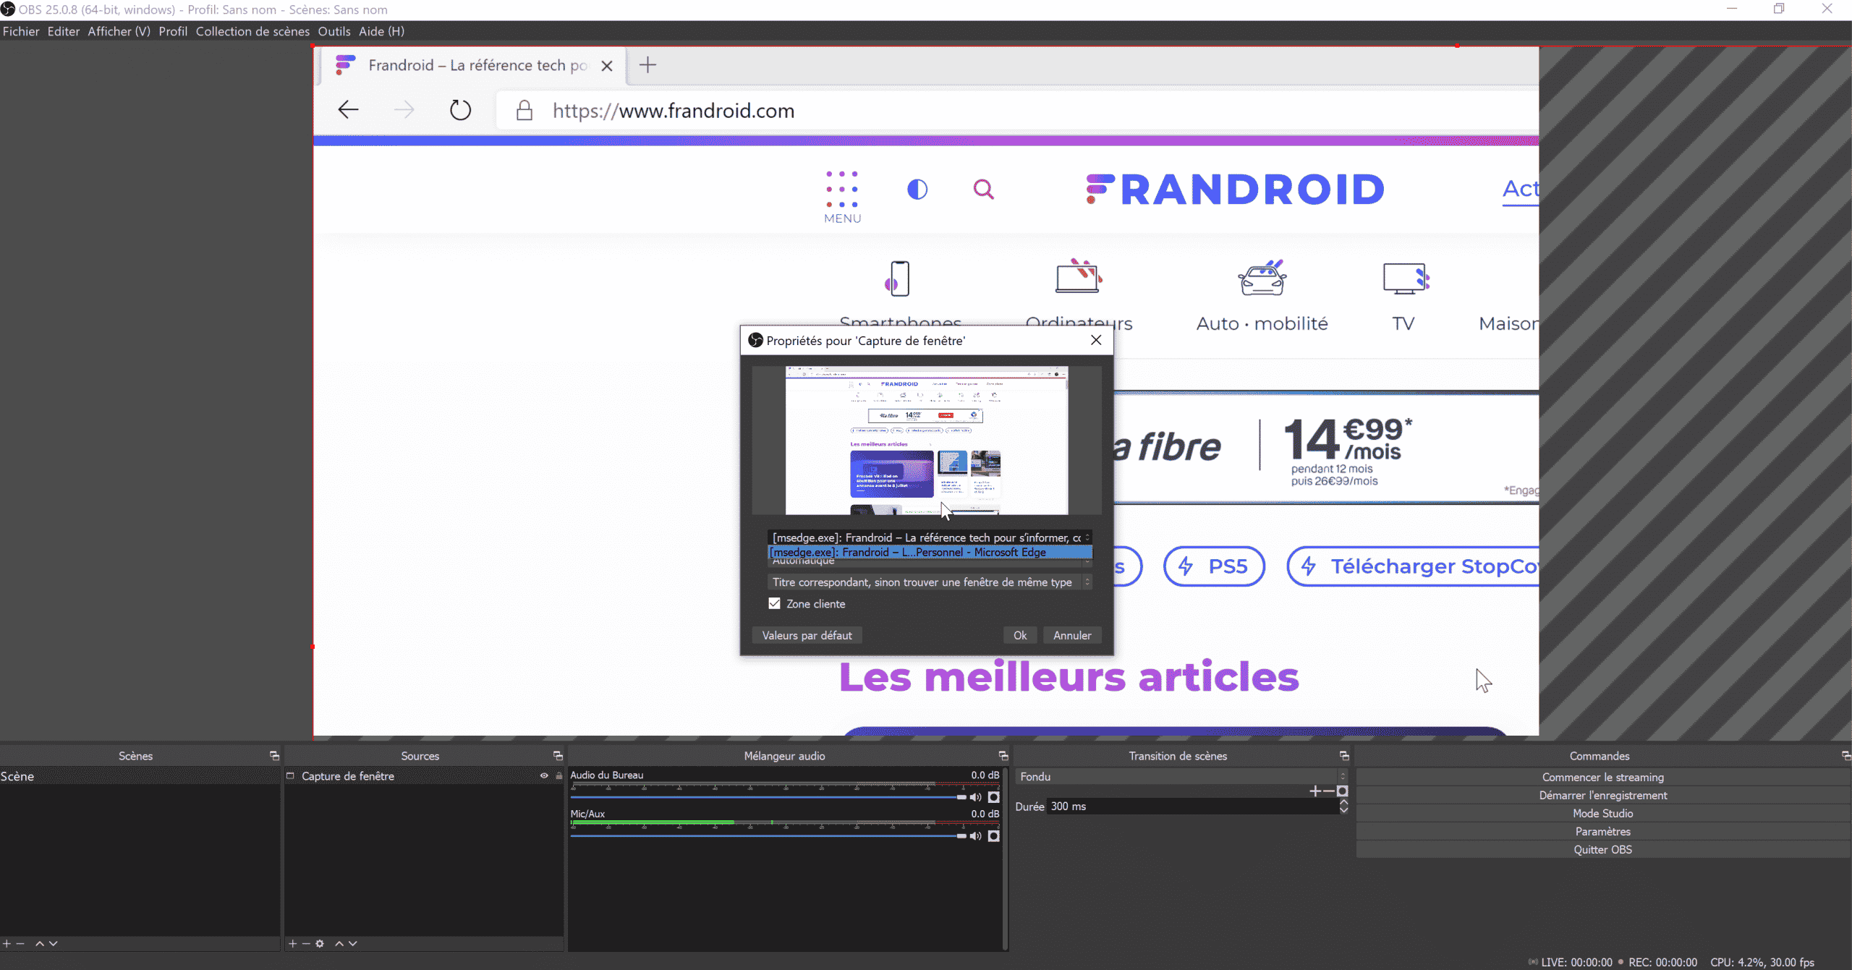Open the Profil menu
The width and height of the screenshot is (1852, 970).
[x=173, y=31]
